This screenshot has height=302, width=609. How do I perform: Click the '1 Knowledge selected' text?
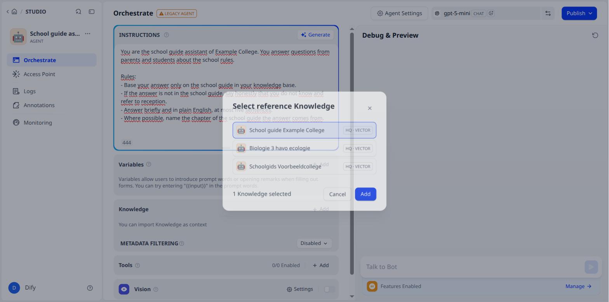(x=262, y=194)
